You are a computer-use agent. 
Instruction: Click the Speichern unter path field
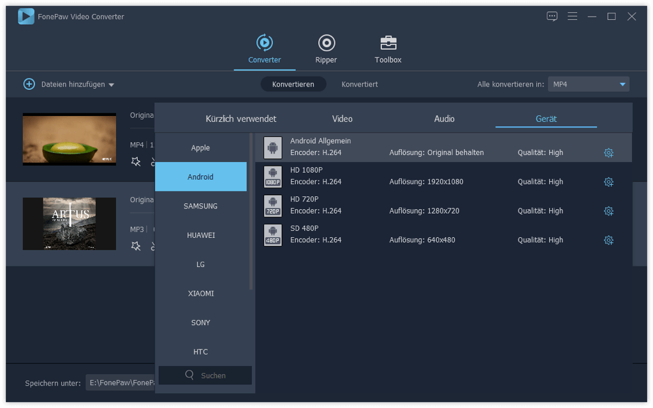point(121,382)
